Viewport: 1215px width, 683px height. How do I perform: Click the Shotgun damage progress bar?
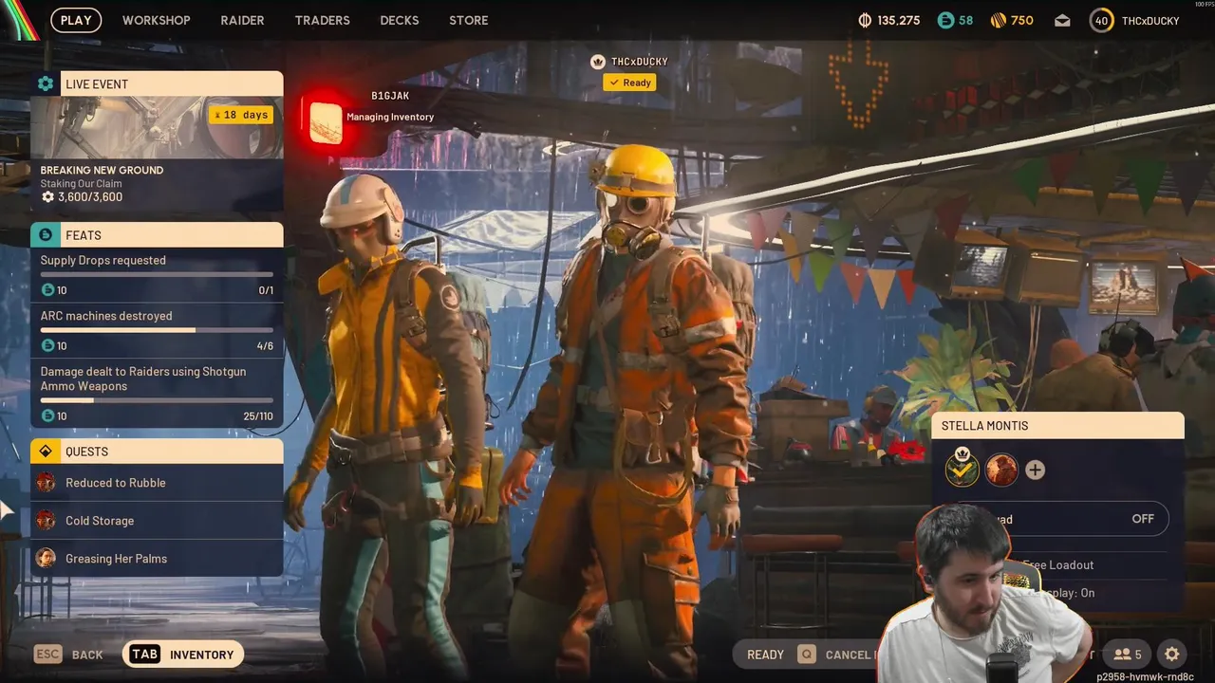(157, 400)
